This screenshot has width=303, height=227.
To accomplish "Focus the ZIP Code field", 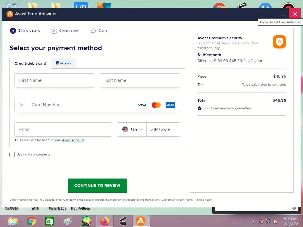I will point(163,129).
